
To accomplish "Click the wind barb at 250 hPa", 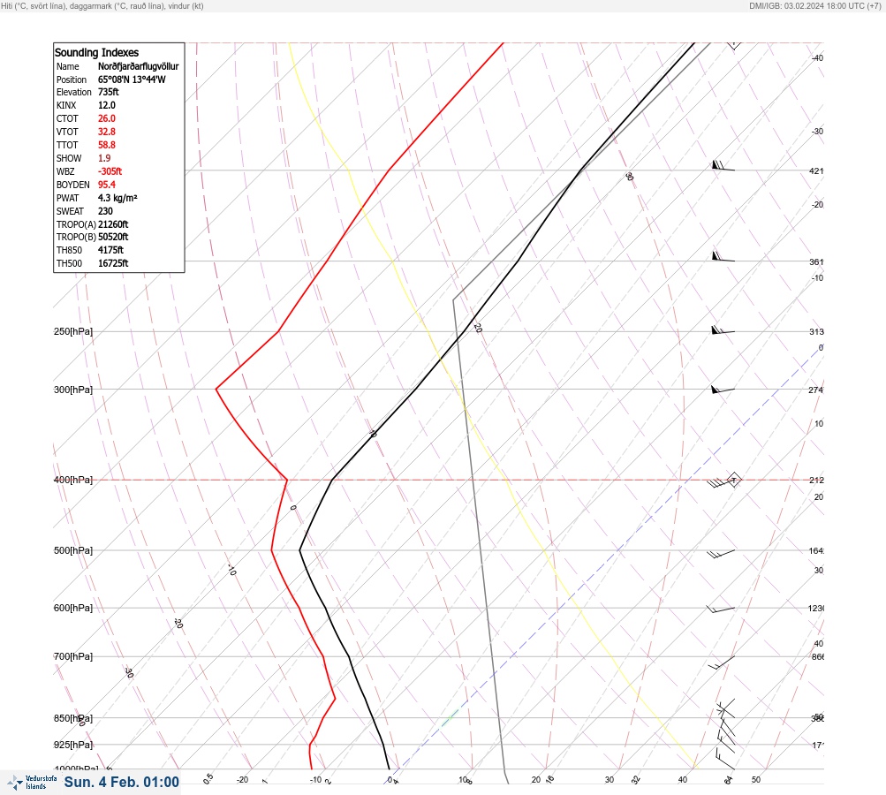I will [x=723, y=330].
